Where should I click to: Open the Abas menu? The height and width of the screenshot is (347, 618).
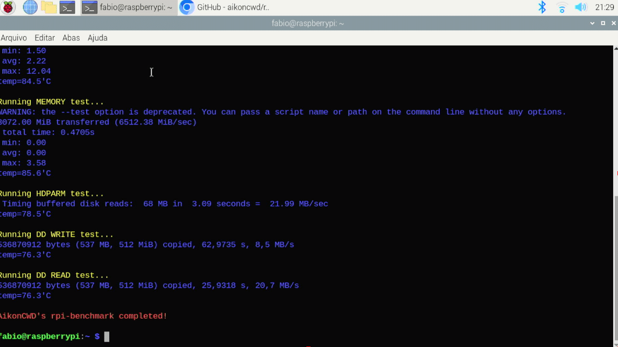point(71,38)
